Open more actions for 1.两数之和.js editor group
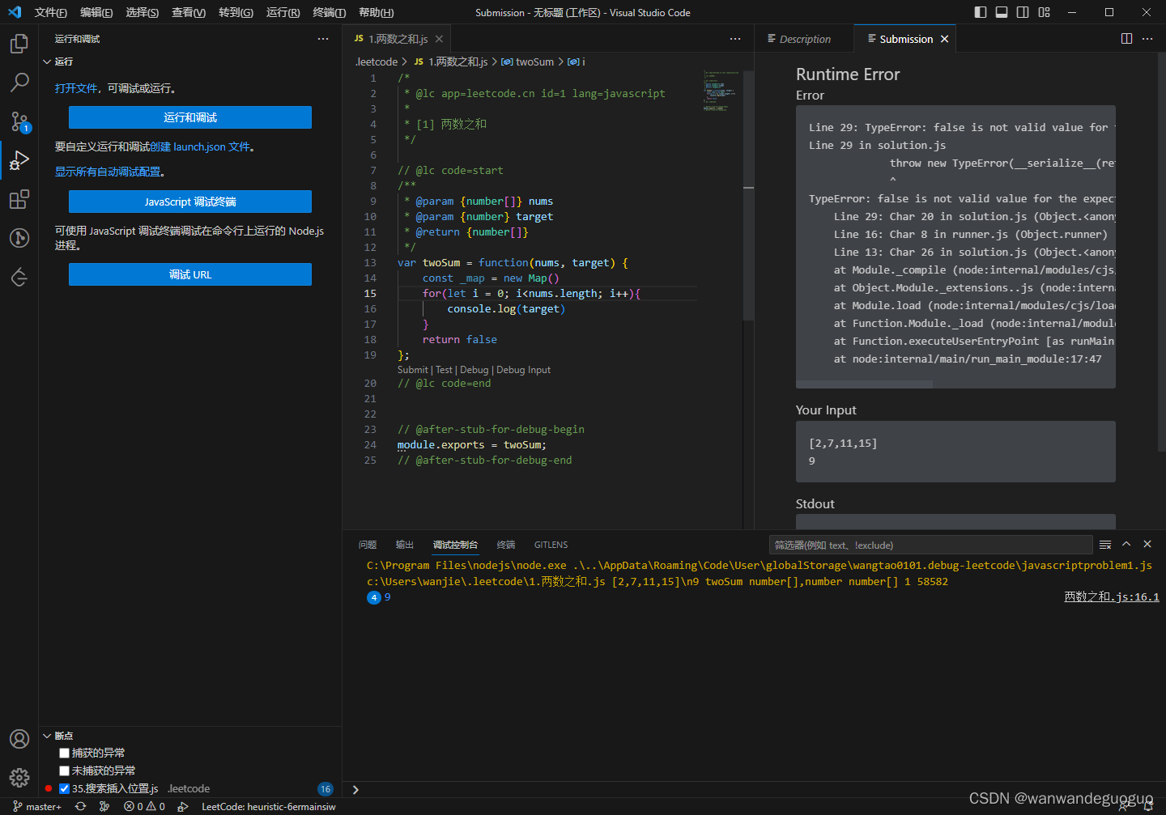The height and width of the screenshot is (815, 1166). (735, 39)
